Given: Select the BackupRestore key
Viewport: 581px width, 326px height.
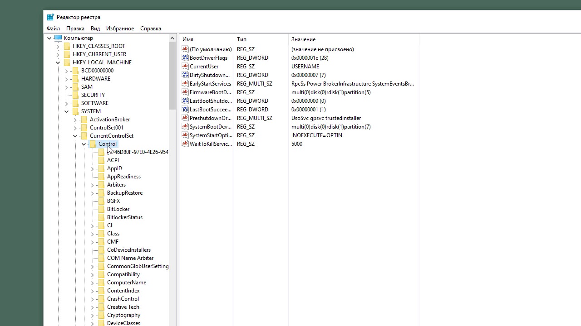Looking at the screenshot, I should pyautogui.click(x=125, y=193).
